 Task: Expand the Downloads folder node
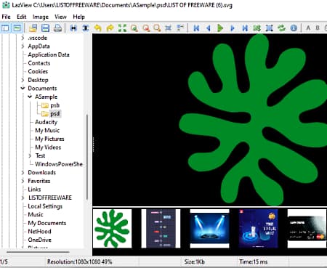(x=23, y=172)
